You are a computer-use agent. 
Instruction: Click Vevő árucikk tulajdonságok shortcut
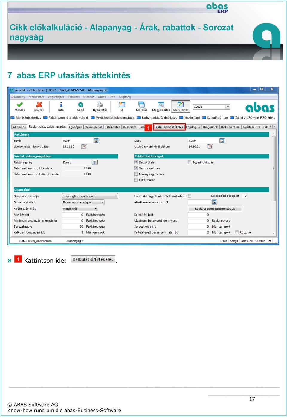tap(113, 118)
